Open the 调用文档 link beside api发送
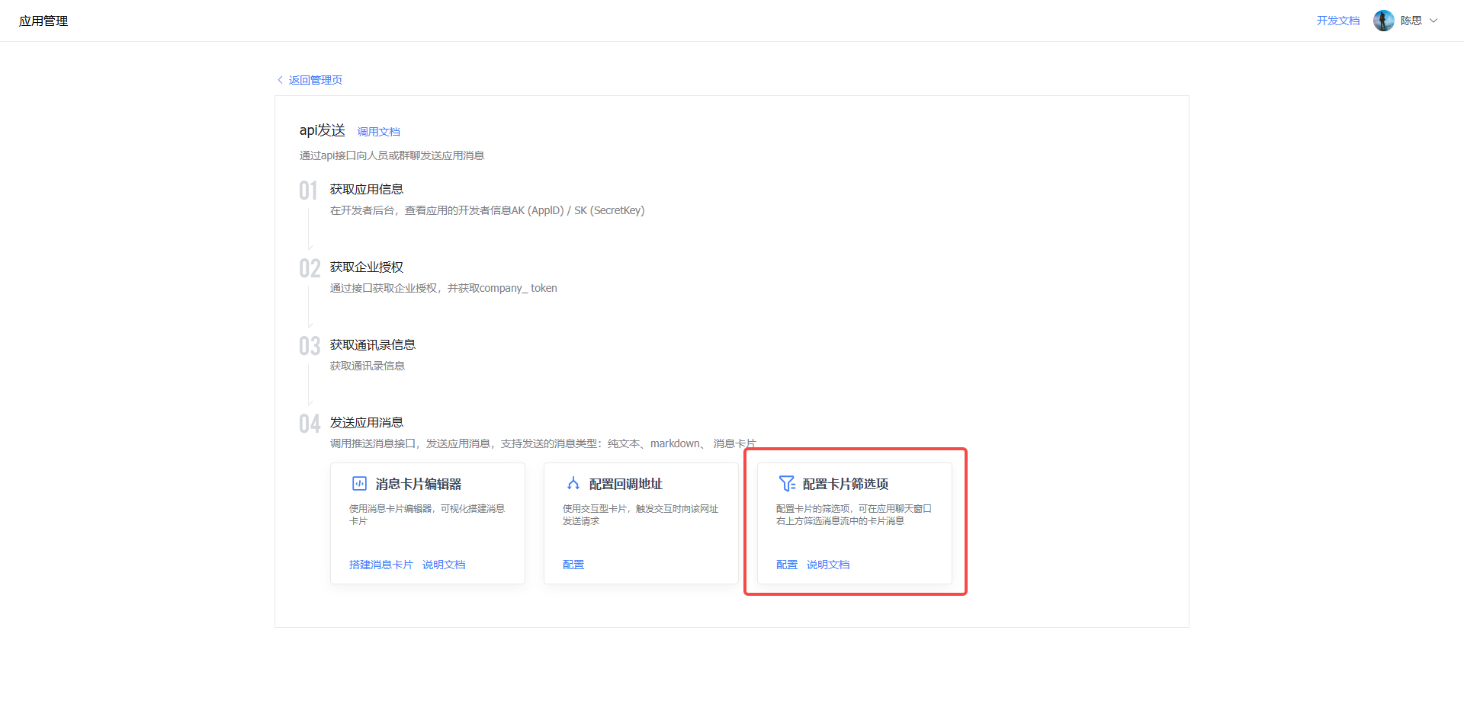Image resolution: width=1464 pixels, height=720 pixels. pos(378,132)
